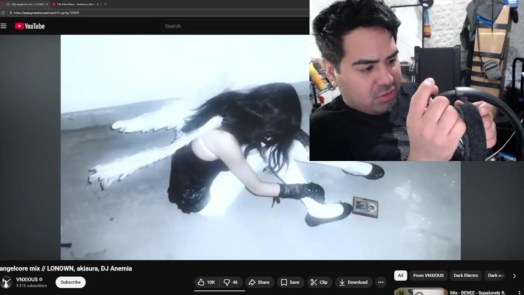Open a new browser tab with plus icon
Screen dimensions: 524x295
pos(105,4)
